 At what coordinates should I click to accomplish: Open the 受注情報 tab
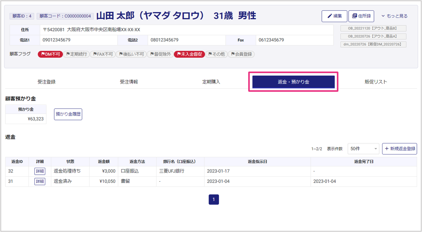[x=129, y=82]
